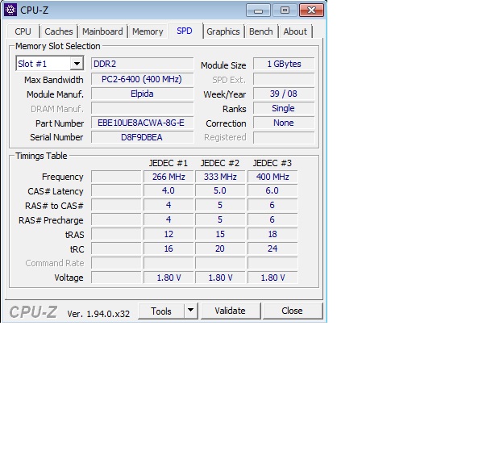Click the DDR2 memory type field

(143, 64)
